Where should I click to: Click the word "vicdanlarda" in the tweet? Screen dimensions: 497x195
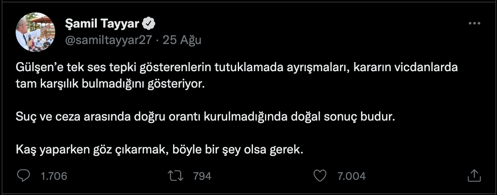[x=429, y=68]
